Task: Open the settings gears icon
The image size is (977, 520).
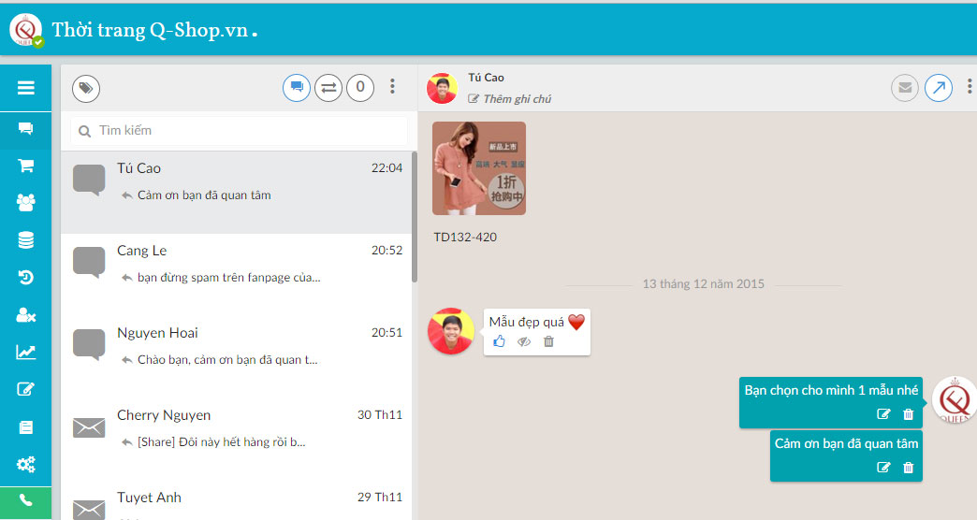Action: [x=25, y=465]
